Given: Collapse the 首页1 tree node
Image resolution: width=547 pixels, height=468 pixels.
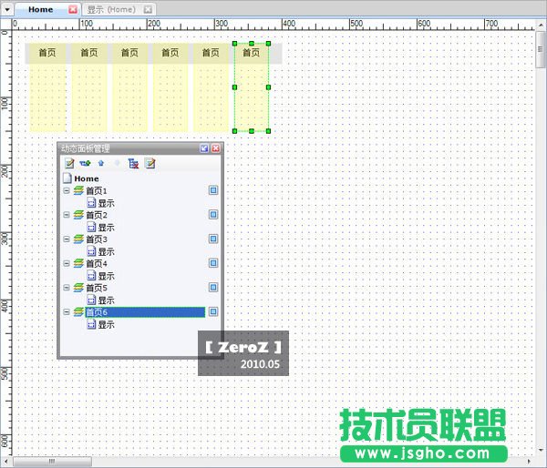Looking at the screenshot, I should (67, 190).
